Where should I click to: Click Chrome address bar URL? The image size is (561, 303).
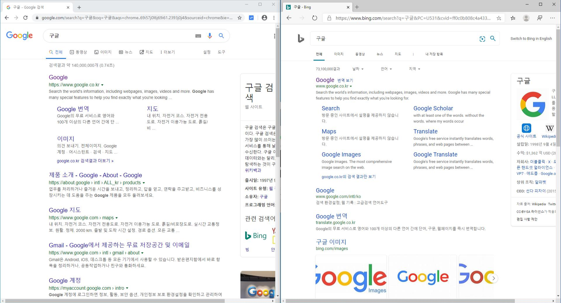click(137, 18)
